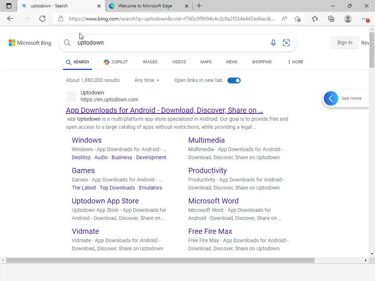Click the search magnifier icon in Bing box
375x281 pixels.
[67, 43]
